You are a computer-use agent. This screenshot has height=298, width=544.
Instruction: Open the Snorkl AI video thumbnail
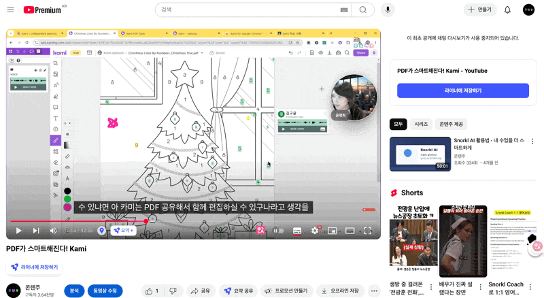coord(420,154)
